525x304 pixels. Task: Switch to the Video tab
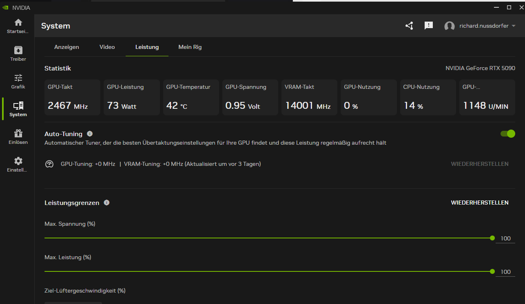[x=107, y=47]
